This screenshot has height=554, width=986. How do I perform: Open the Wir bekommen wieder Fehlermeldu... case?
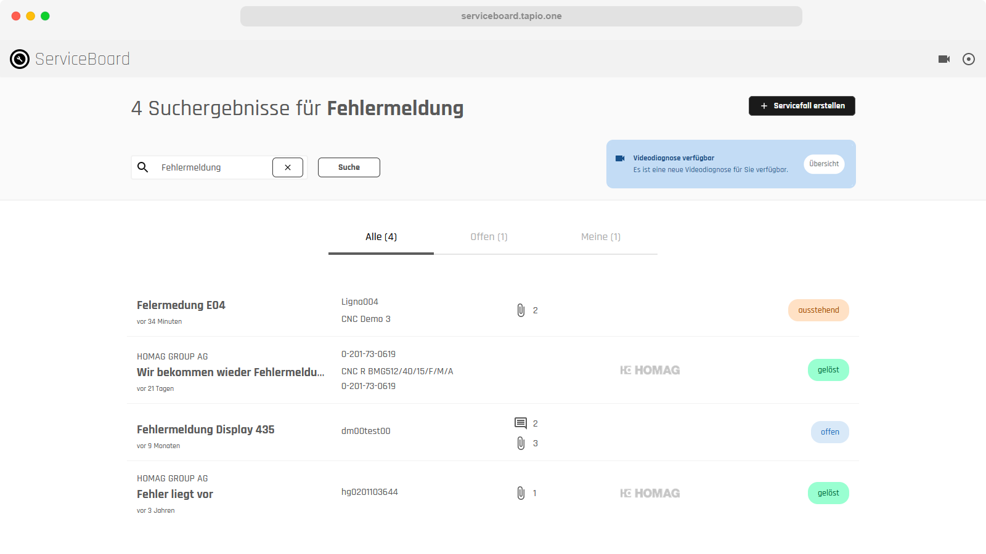point(230,372)
